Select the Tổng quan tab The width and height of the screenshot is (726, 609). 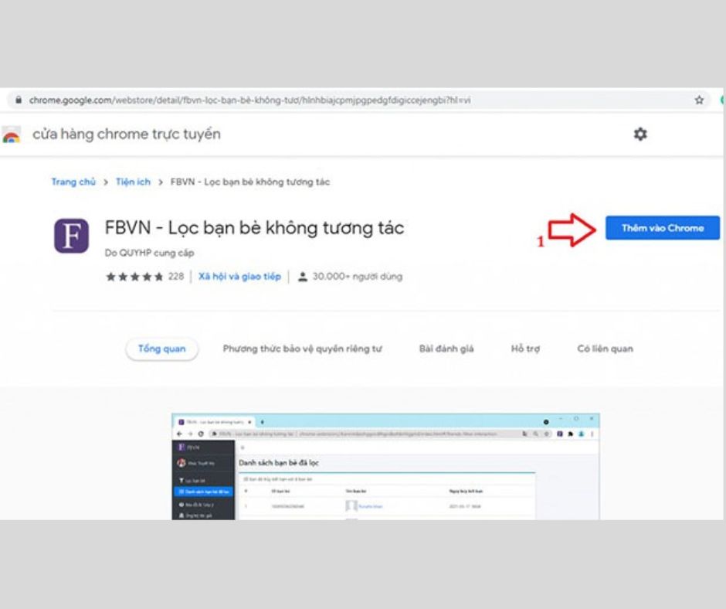(162, 349)
